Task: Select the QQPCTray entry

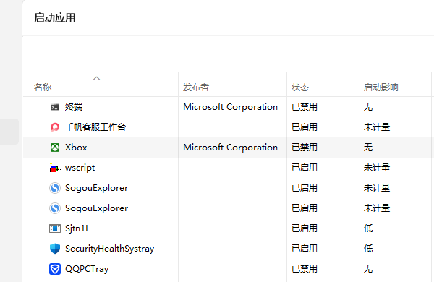Action: pos(87,269)
